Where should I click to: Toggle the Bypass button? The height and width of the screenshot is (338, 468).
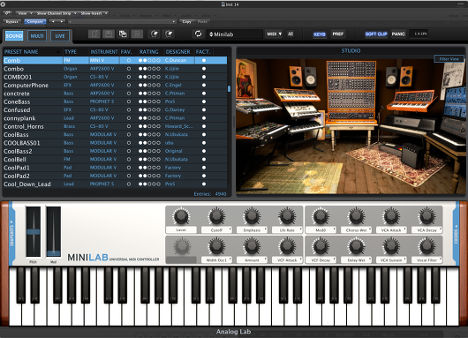click(12, 21)
